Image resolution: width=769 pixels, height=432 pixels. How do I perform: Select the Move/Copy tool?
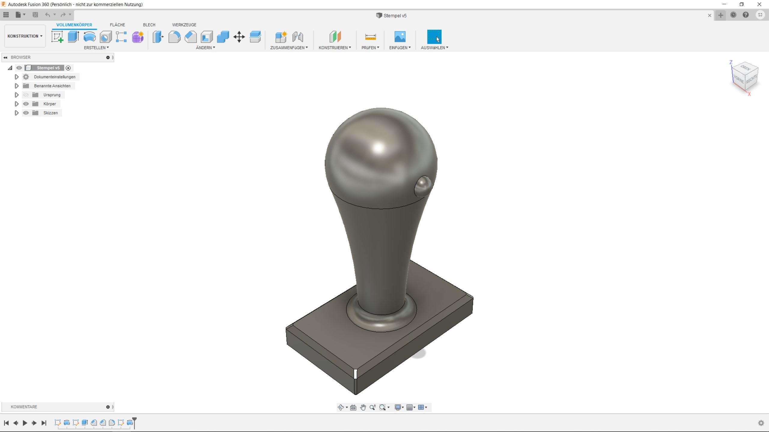pos(239,37)
